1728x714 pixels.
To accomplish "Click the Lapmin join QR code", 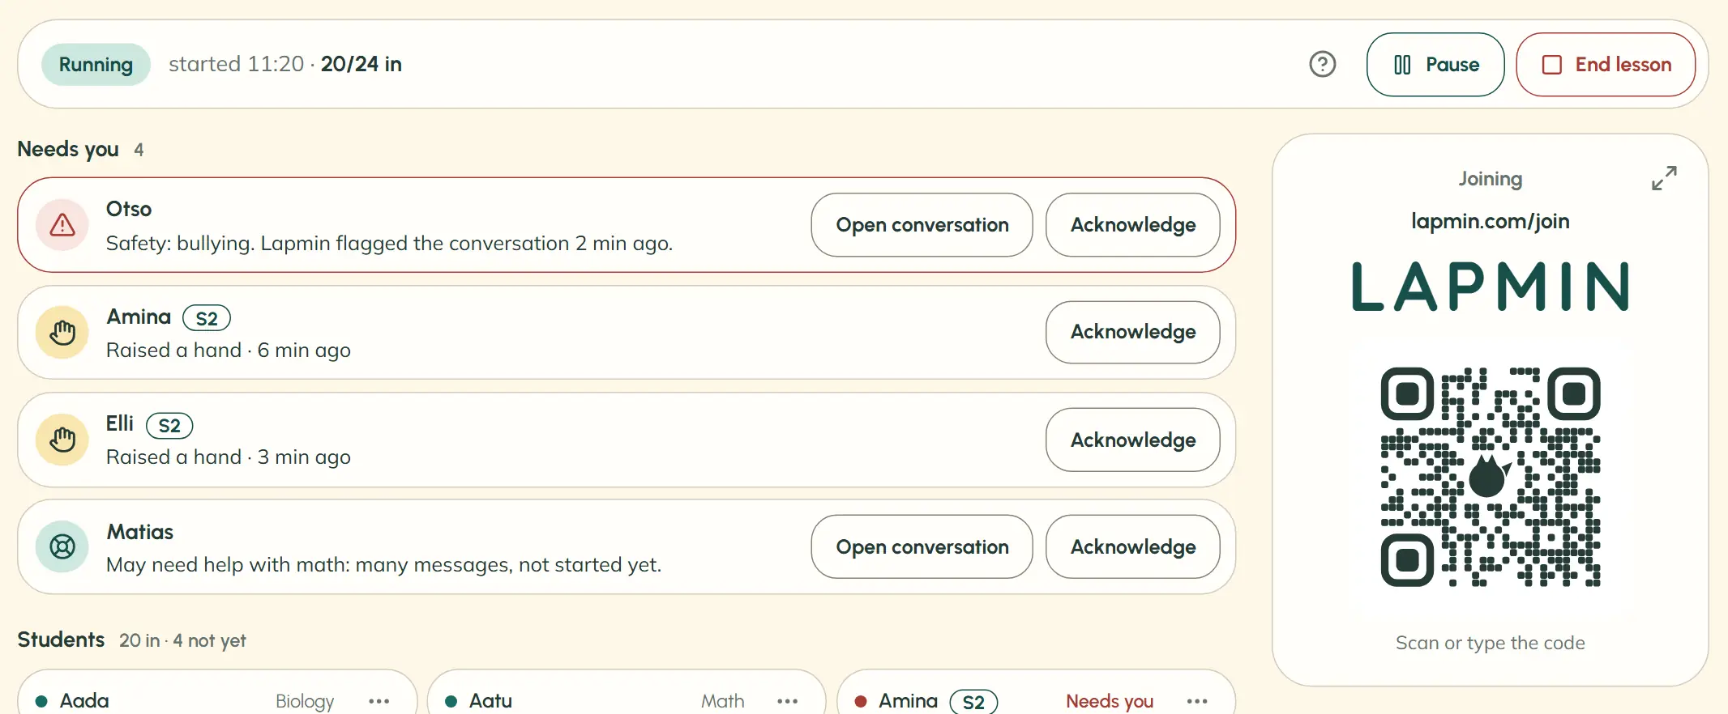I will (x=1491, y=477).
